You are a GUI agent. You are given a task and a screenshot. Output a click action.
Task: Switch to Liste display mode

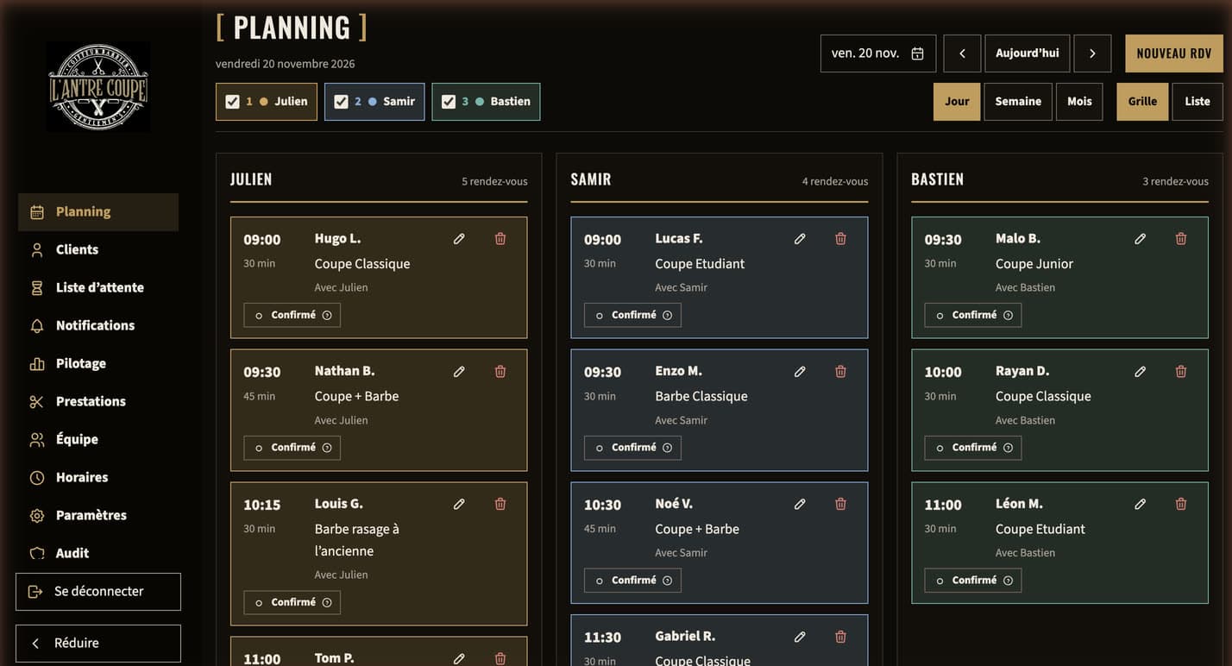coord(1197,102)
